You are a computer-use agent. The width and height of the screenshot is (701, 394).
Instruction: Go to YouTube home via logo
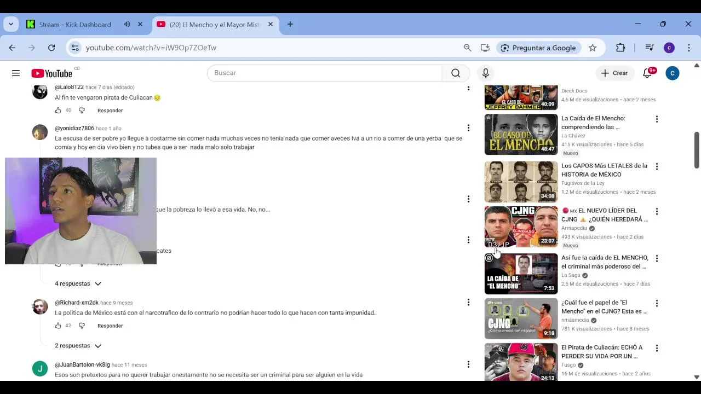52,73
